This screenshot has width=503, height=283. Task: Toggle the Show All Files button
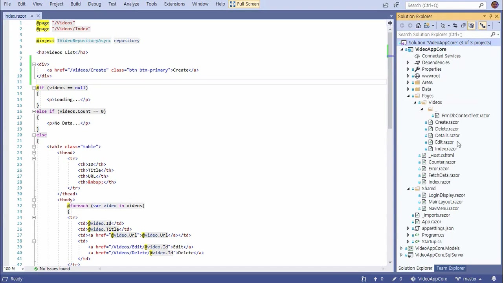point(471,26)
